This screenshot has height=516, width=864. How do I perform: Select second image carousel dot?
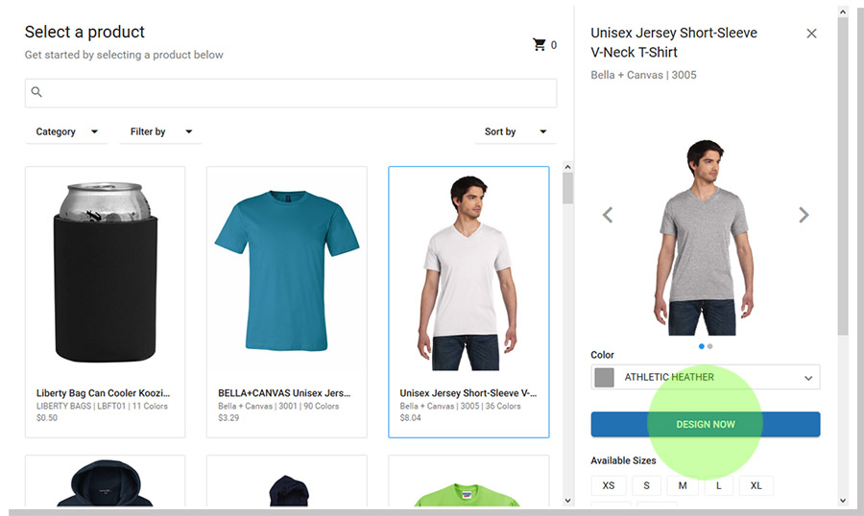[x=710, y=346]
